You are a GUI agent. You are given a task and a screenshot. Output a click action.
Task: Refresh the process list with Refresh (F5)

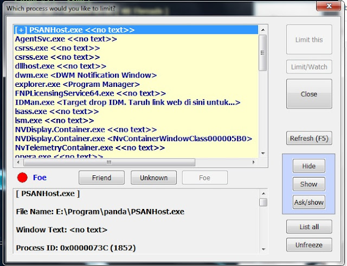tap(309, 138)
